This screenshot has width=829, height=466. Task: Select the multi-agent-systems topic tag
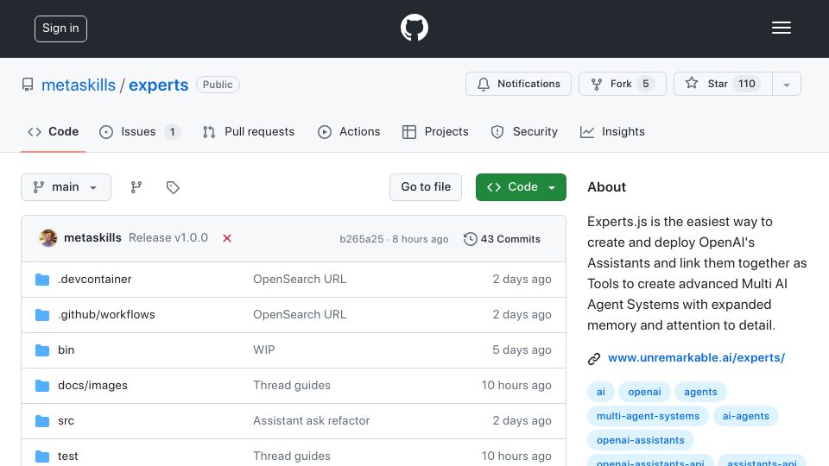coord(649,416)
